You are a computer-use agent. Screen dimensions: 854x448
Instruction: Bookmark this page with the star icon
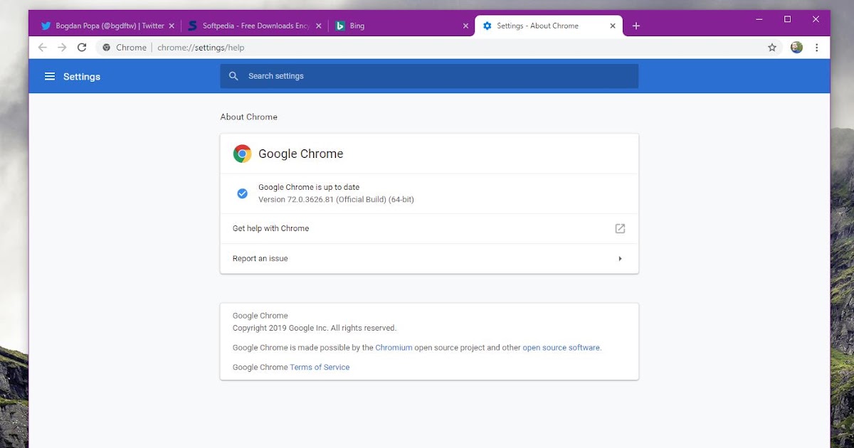pos(772,48)
